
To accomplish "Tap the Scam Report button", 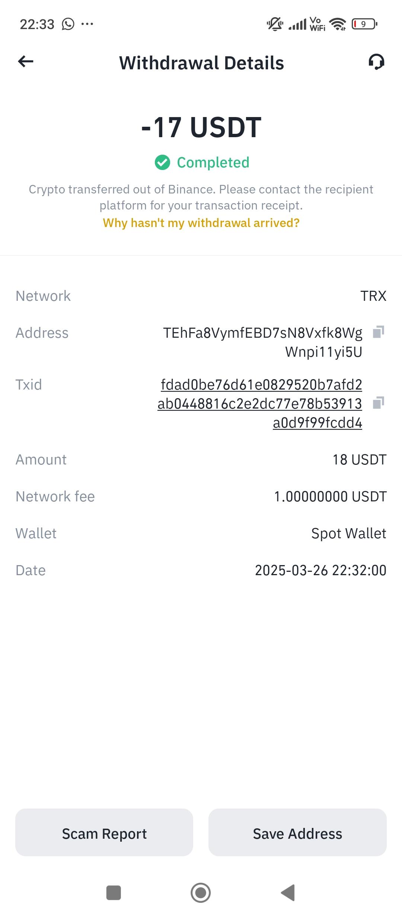I will point(104,834).
